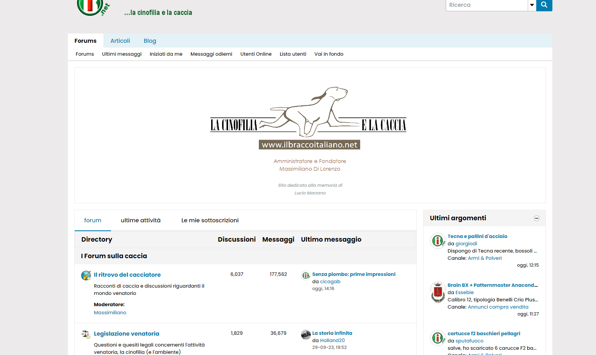This screenshot has height=355, width=596.
Task: Open giorgiodi's profile link
Action: click(466, 244)
